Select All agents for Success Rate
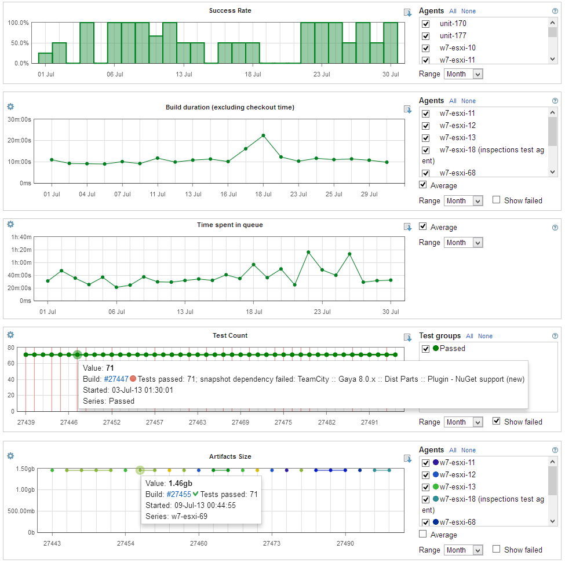Image resolution: width=565 pixels, height=563 pixels. [453, 10]
